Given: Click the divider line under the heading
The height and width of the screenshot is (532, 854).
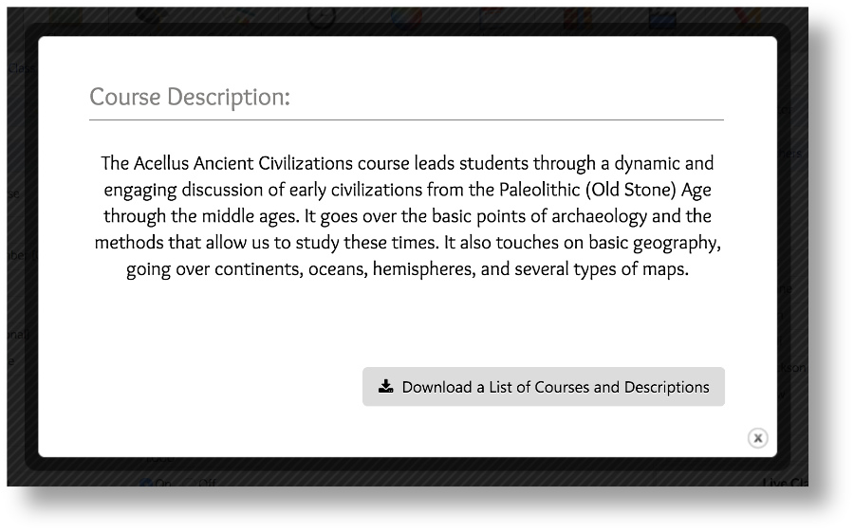Looking at the screenshot, I should pos(406,119).
